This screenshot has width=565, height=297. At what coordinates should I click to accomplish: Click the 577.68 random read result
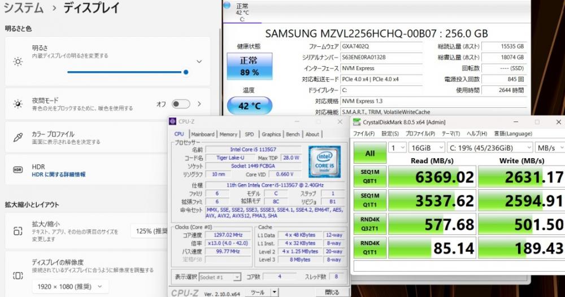pyautogui.click(x=432, y=224)
